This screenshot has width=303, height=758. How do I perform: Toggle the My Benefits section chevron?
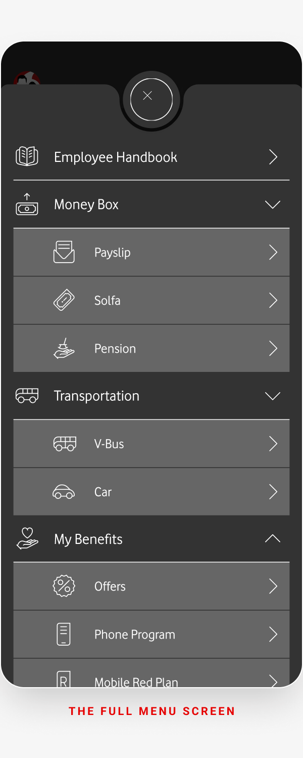[x=273, y=539]
